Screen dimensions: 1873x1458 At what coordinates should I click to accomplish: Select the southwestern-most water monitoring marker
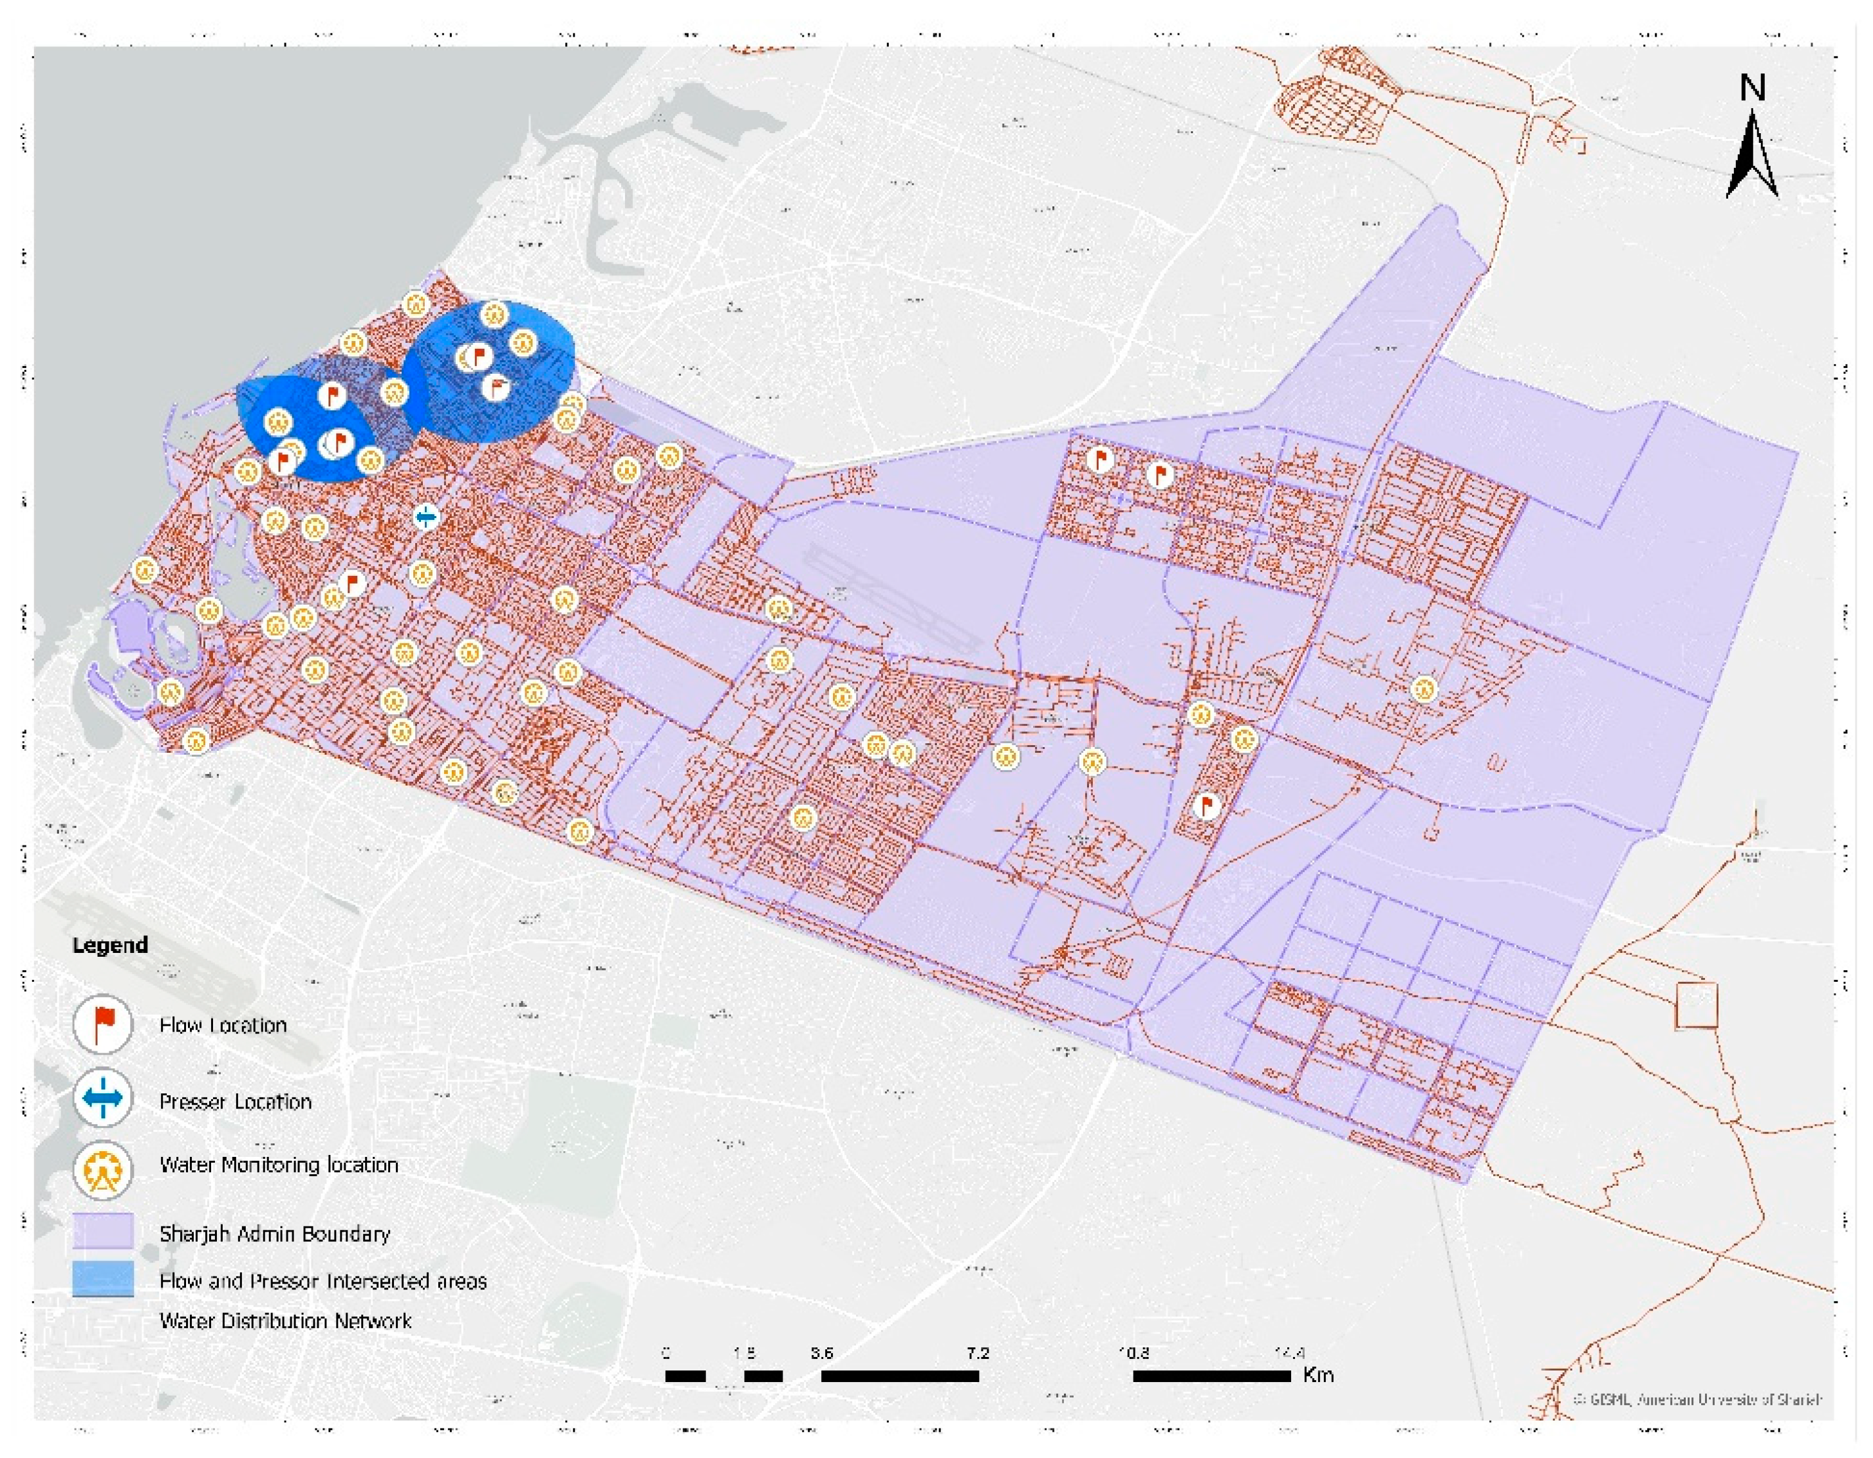pos(196,741)
